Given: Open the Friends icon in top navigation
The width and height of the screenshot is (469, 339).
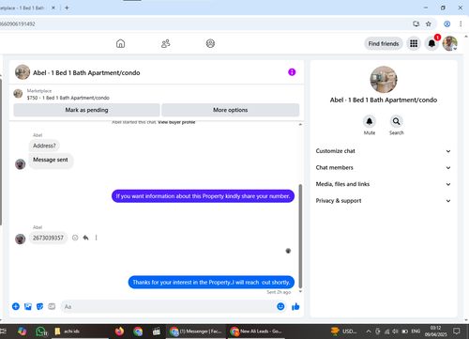Looking at the screenshot, I should [x=165, y=43].
